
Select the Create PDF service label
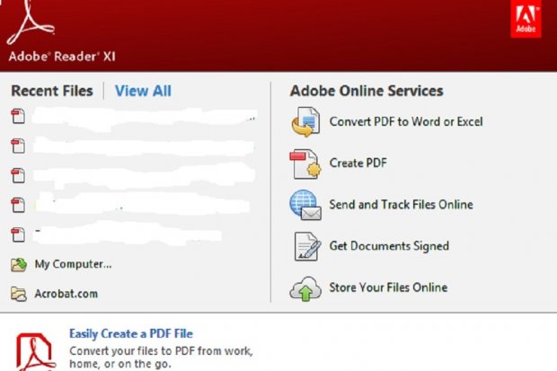point(358,163)
